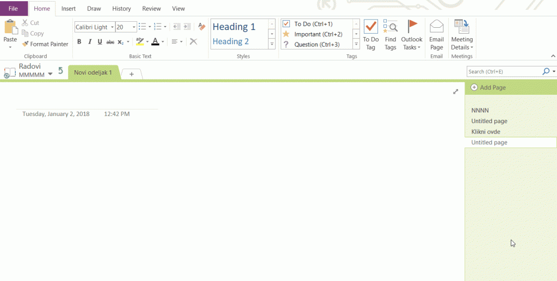
Task: Open the Radovi notebook dropdown
Action: (x=50, y=74)
